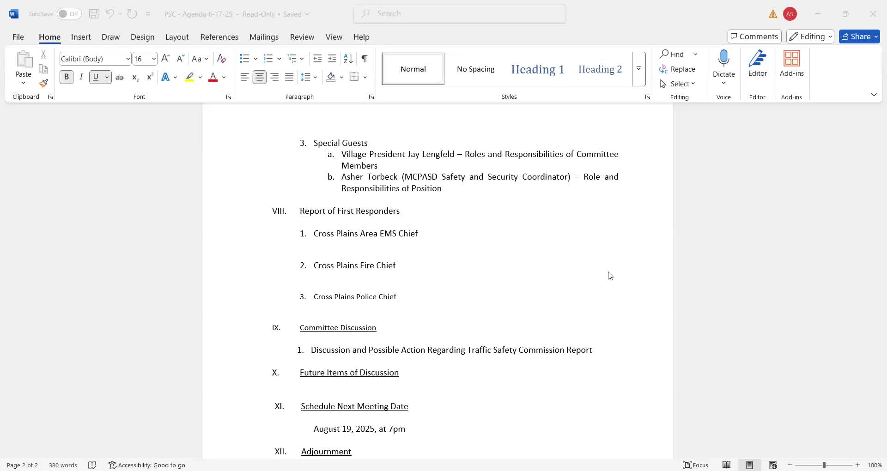Screen dimensions: 887x471
Task: Adjust the zoom slider in status bar
Action: click(824, 465)
